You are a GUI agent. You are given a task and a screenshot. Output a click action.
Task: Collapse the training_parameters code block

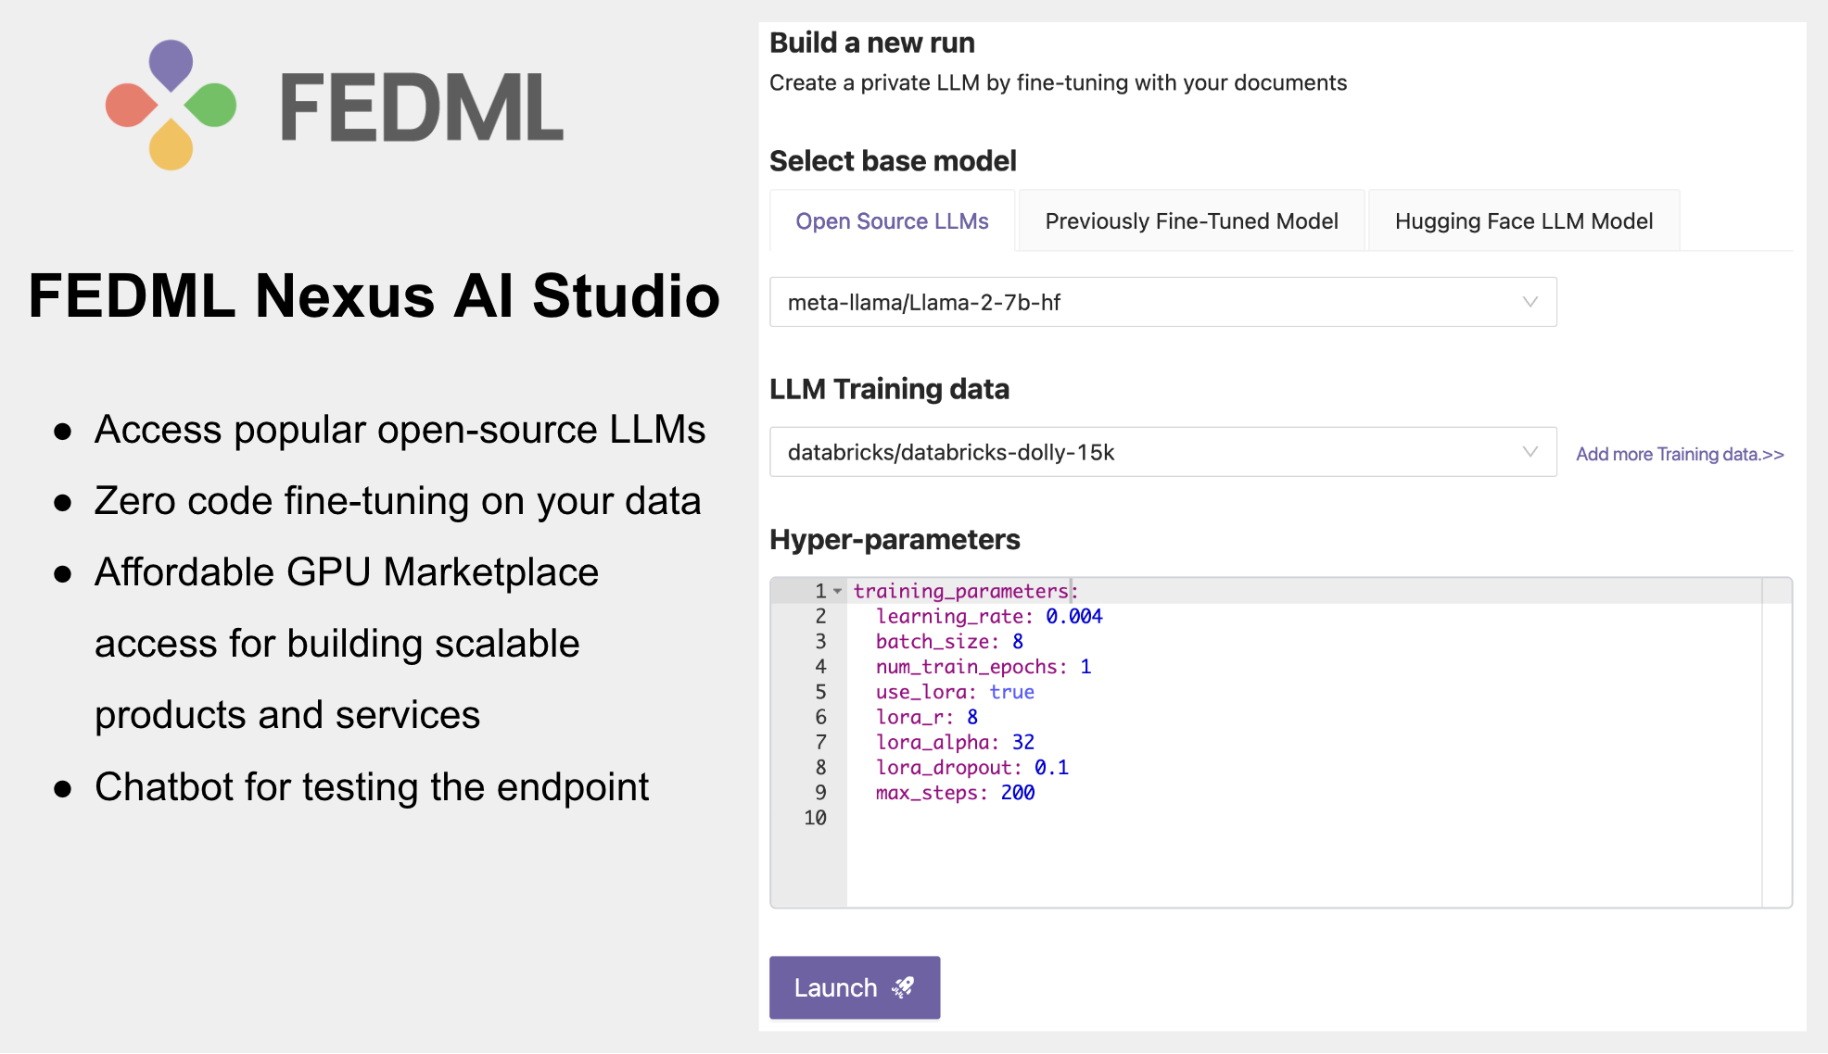click(x=837, y=590)
